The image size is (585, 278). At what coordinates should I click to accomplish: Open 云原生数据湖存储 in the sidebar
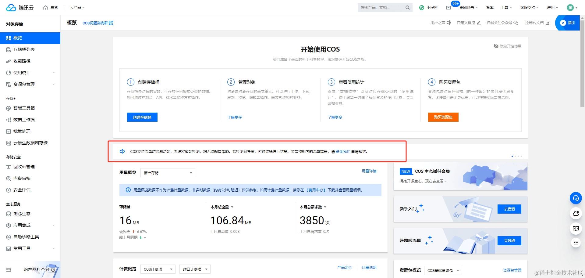tap(30, 143)
